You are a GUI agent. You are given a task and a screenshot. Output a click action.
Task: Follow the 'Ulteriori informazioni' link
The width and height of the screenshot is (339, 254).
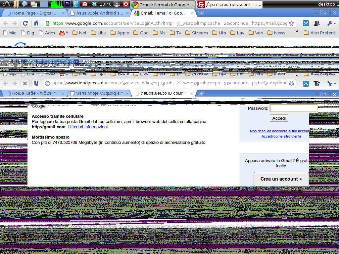click(88, 127)
